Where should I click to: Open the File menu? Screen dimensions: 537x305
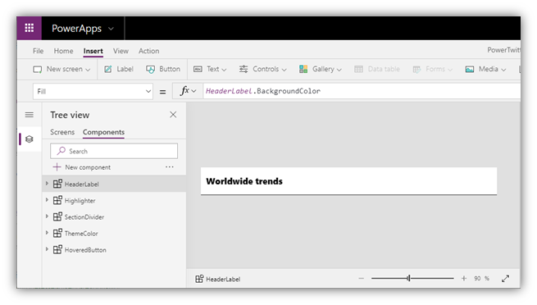coord(38,51)
